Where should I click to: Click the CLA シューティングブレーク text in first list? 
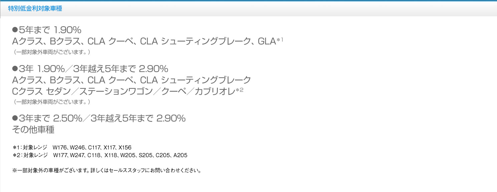[195, 42]
